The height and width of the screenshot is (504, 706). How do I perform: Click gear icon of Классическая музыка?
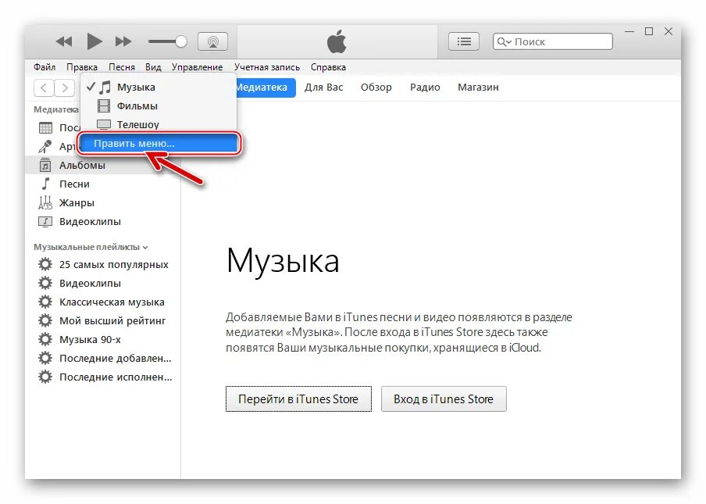(x=45, y=302)
